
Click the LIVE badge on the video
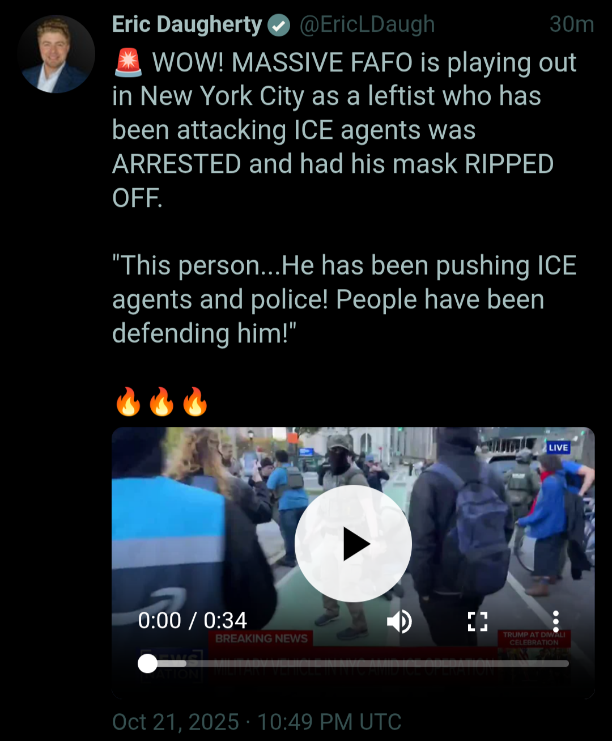click(x=558, y=448)
